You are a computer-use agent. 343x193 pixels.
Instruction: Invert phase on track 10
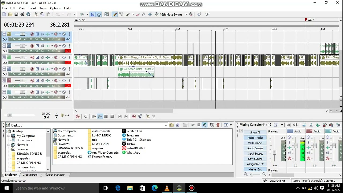(x=42, y=80)
